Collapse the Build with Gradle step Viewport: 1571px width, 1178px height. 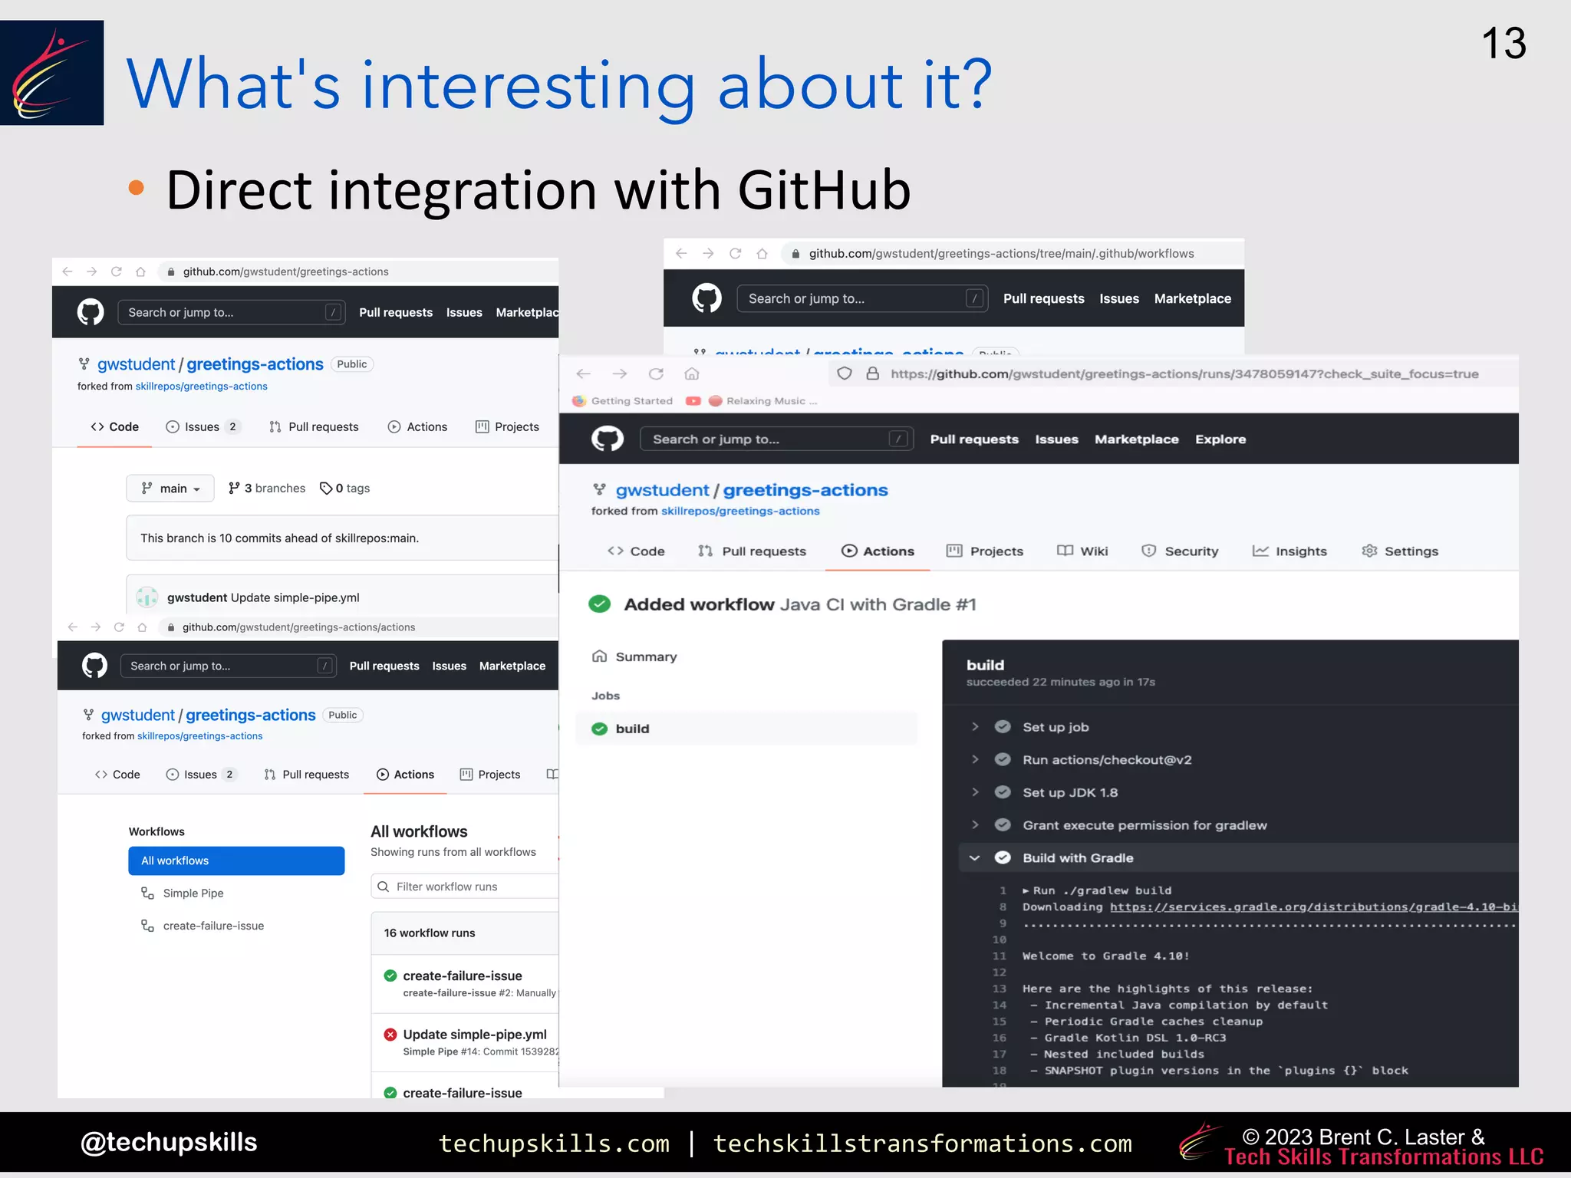[x=975, y=857]
